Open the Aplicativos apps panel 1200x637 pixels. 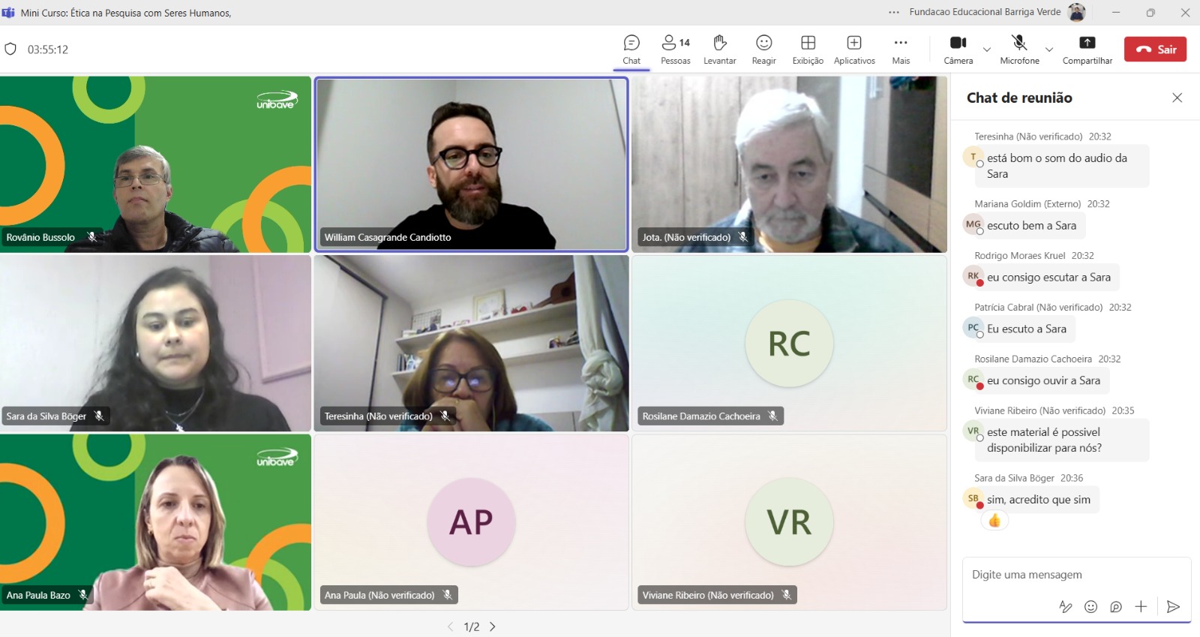tap(854, 50)
